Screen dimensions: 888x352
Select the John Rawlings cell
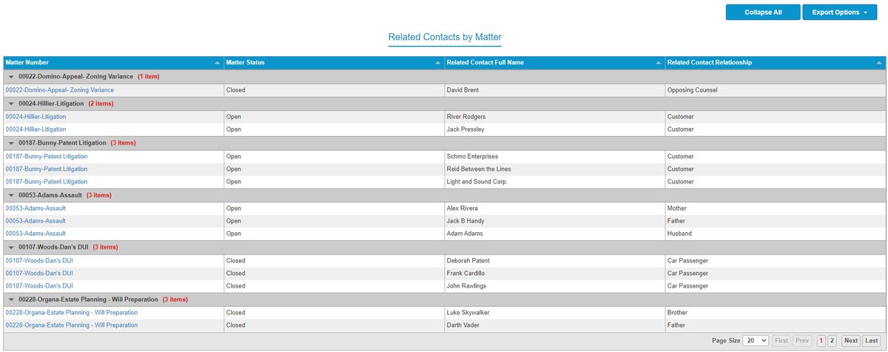coord(554,285)
